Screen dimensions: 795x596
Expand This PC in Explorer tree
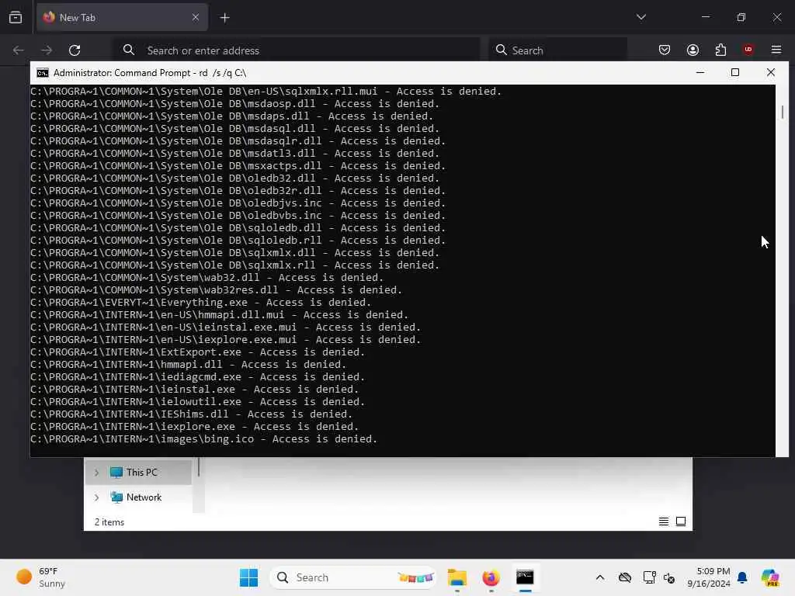[96, 473]
